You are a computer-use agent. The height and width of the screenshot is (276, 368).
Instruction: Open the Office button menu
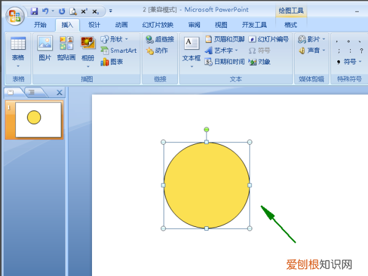tap(15, 16)
